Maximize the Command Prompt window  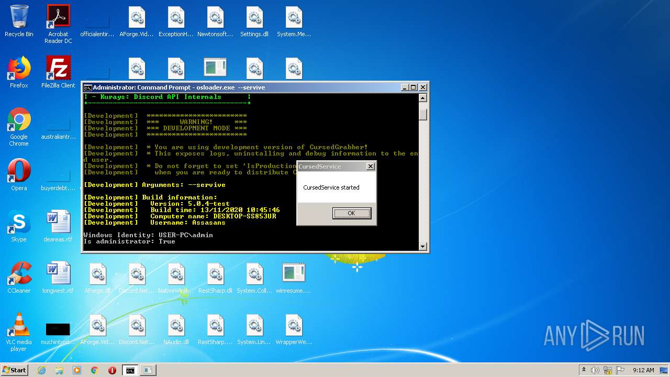[414, 87]
